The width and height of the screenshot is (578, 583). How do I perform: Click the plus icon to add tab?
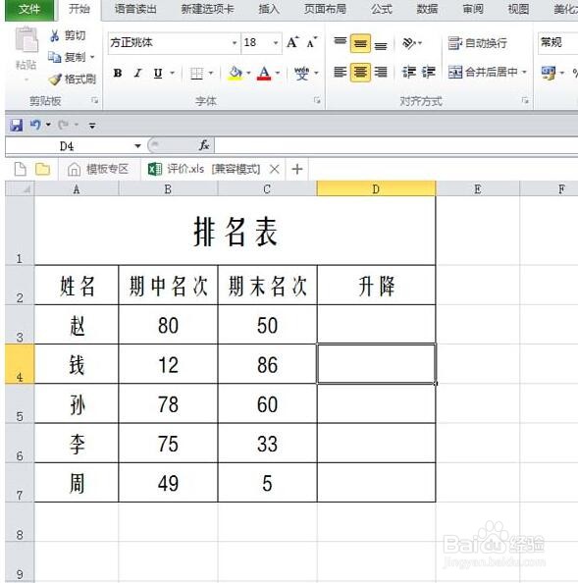click(x=297, y=169)
